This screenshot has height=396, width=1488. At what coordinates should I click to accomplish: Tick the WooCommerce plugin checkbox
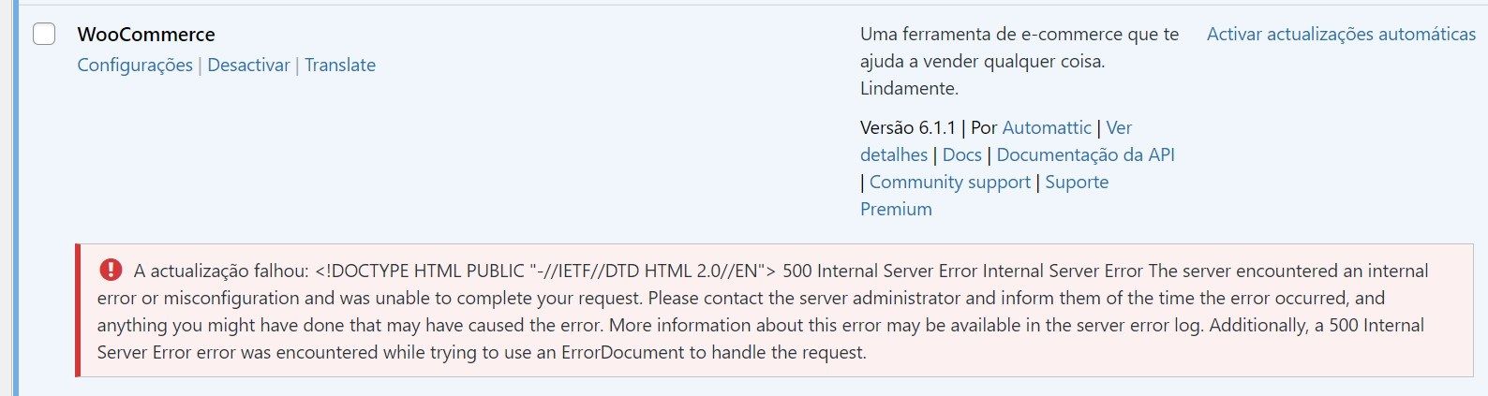[x=44, y=35]
